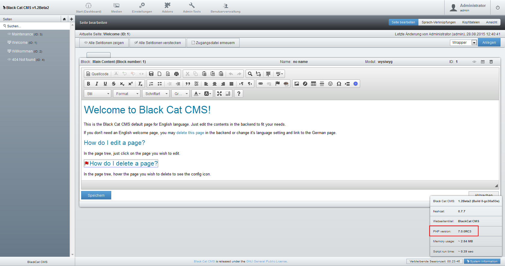The height and width of the screenshot is (266, 505).
Task: Insert a table
Action: tap(314, 84)
